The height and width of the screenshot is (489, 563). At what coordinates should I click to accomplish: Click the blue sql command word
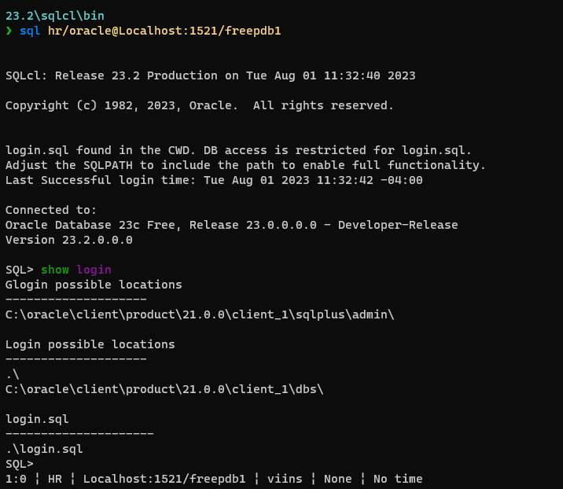(x=30, y=31)
